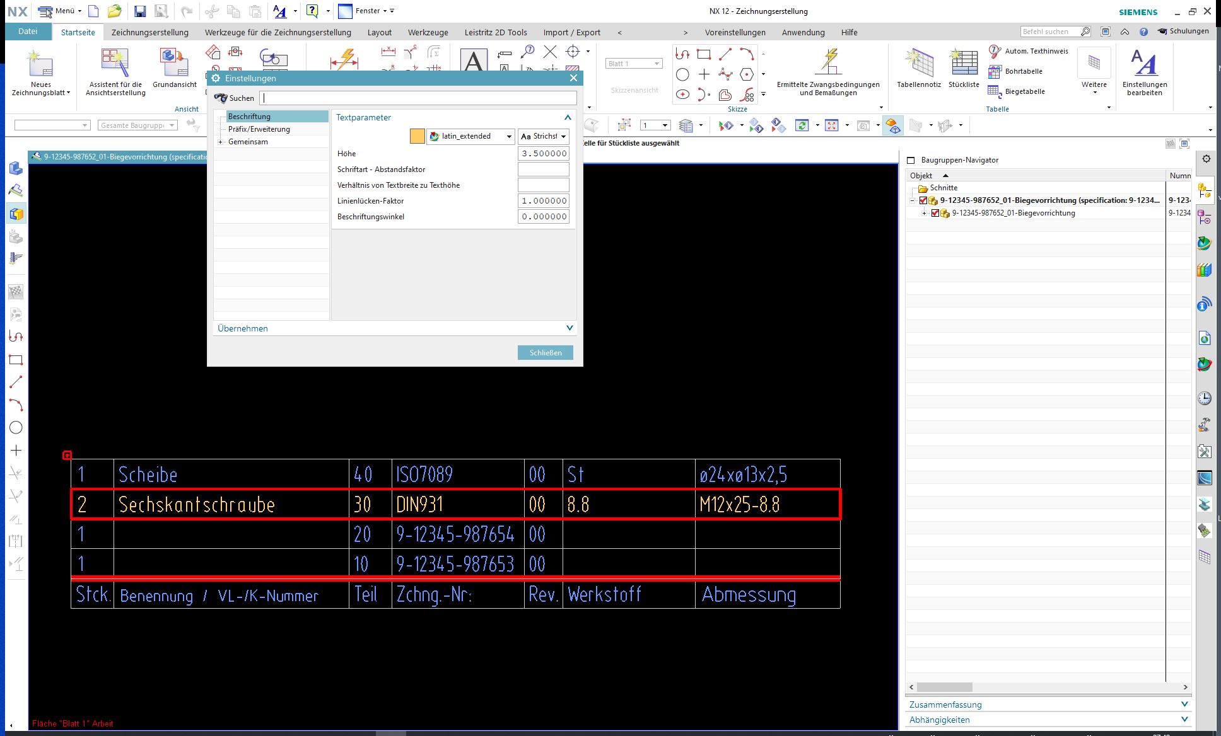
Task: Close the Einstellungen dialog with X
Action: 573,78
